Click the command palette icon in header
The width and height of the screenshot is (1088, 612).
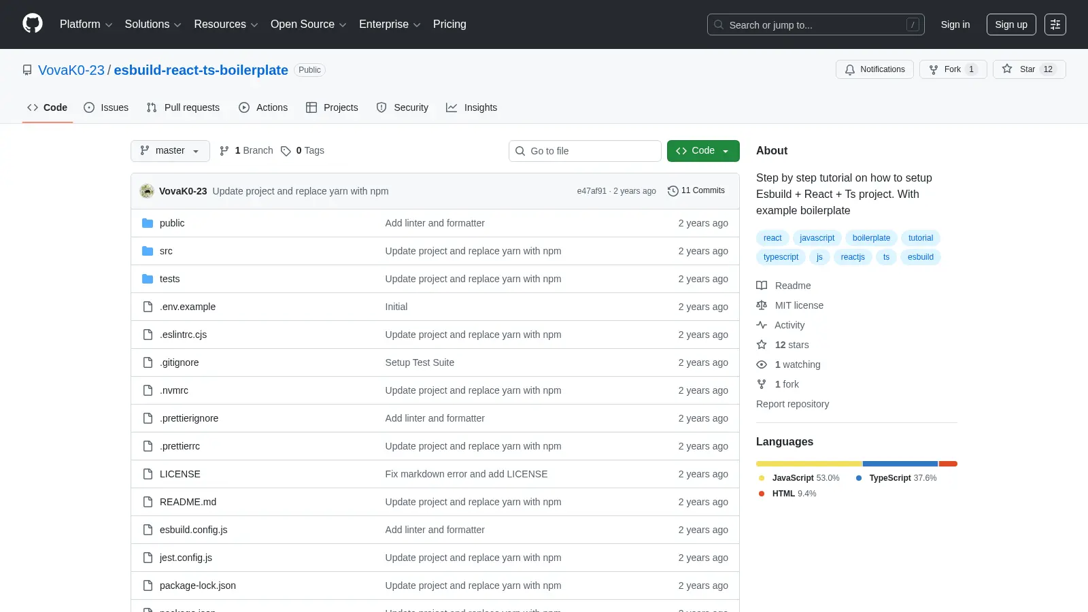coord(1055,24)
